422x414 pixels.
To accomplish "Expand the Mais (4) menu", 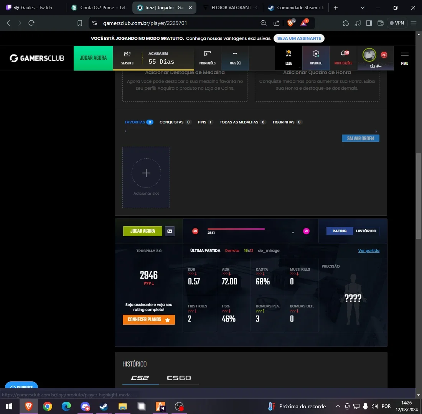I will pos(235,58).
